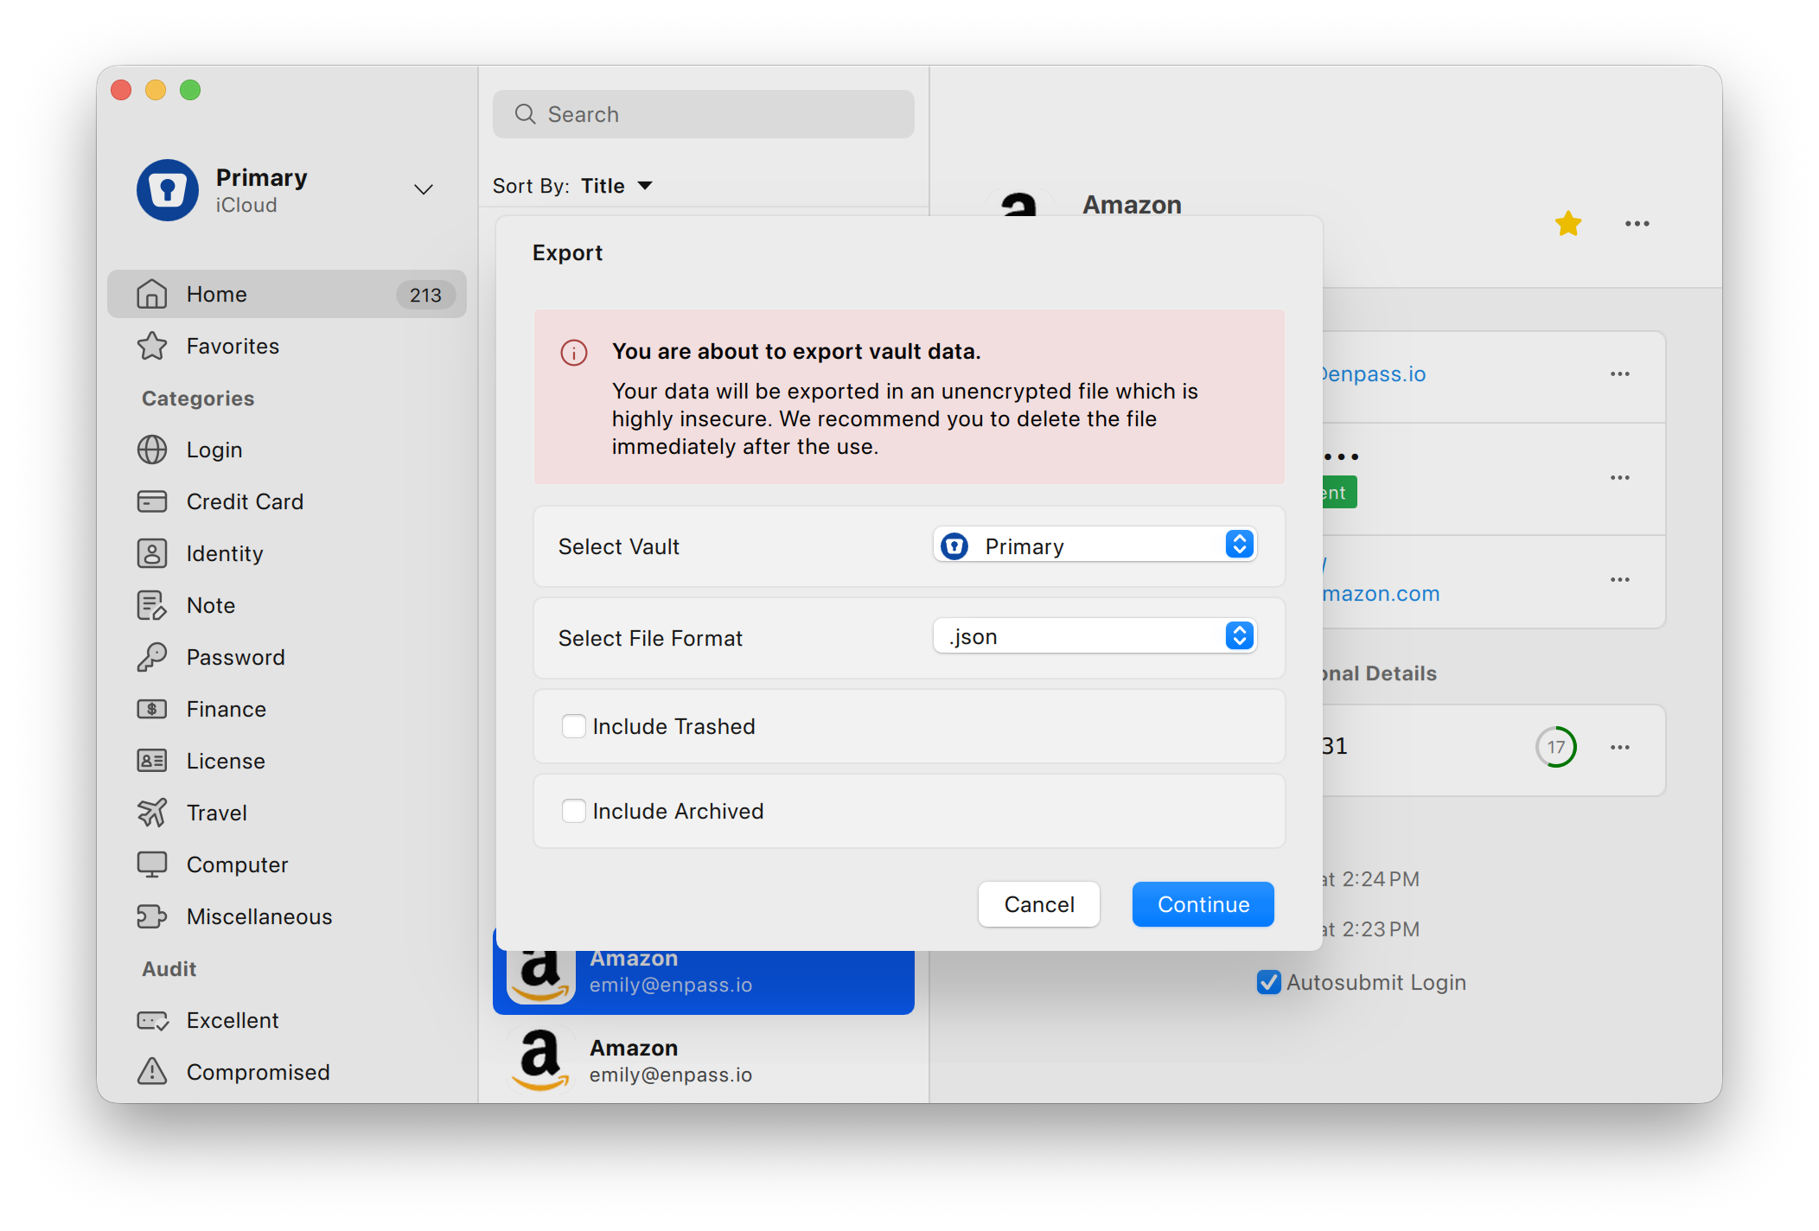Image resolution: width=1819 pixels, height=1231 pixels.
Task: Open the Compromised audit list
Action: (287, 1072)
